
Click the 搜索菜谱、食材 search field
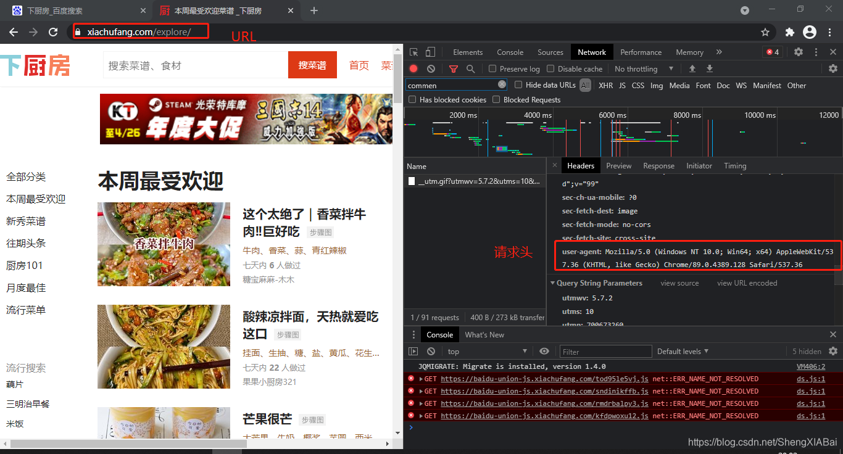coord(196,65)
